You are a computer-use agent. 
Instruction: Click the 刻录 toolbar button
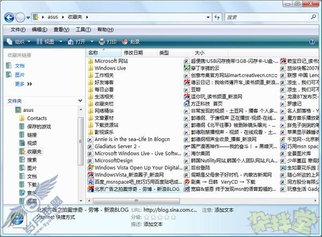131,42
